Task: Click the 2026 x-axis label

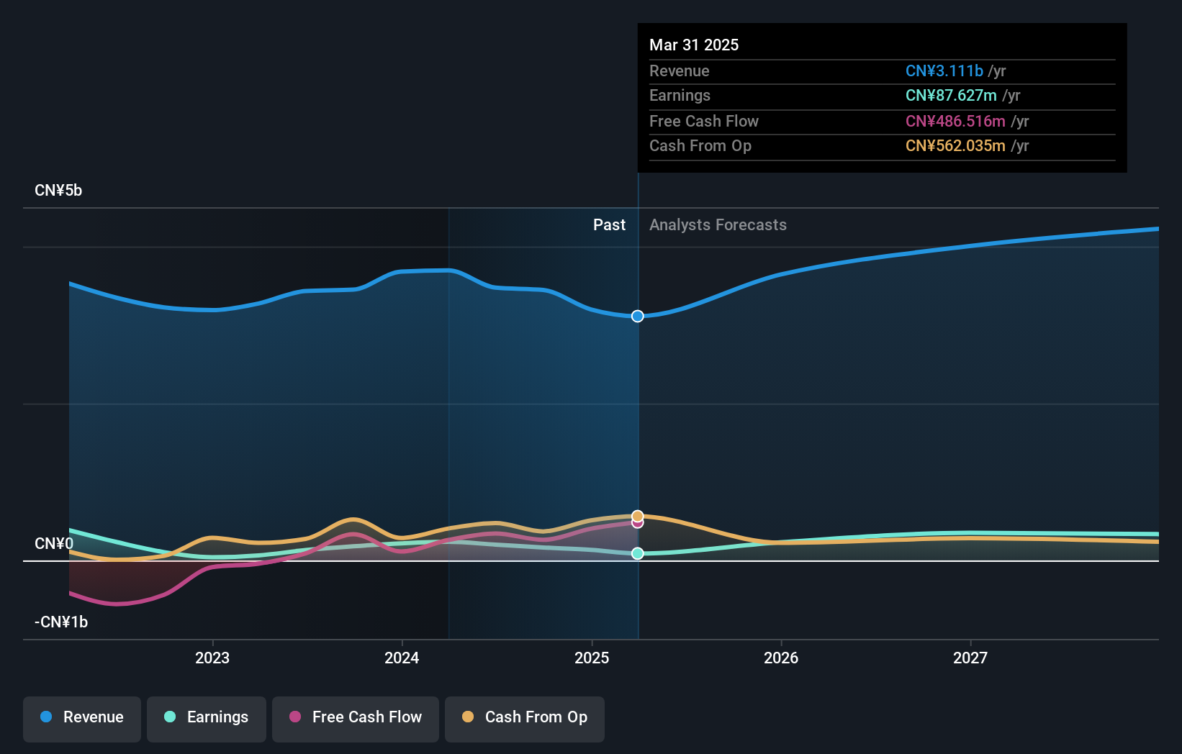Action: [x=781, y=658]
